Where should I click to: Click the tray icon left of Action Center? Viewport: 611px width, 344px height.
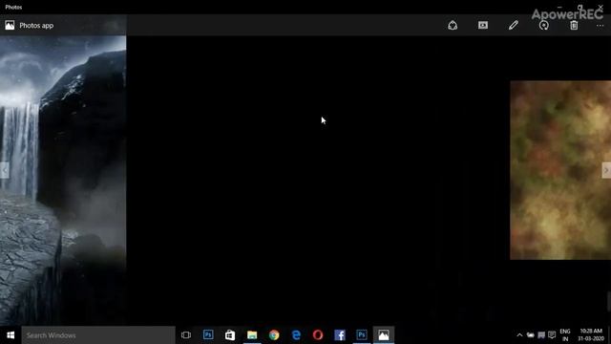pyautogui.click(x=541, y=335)
